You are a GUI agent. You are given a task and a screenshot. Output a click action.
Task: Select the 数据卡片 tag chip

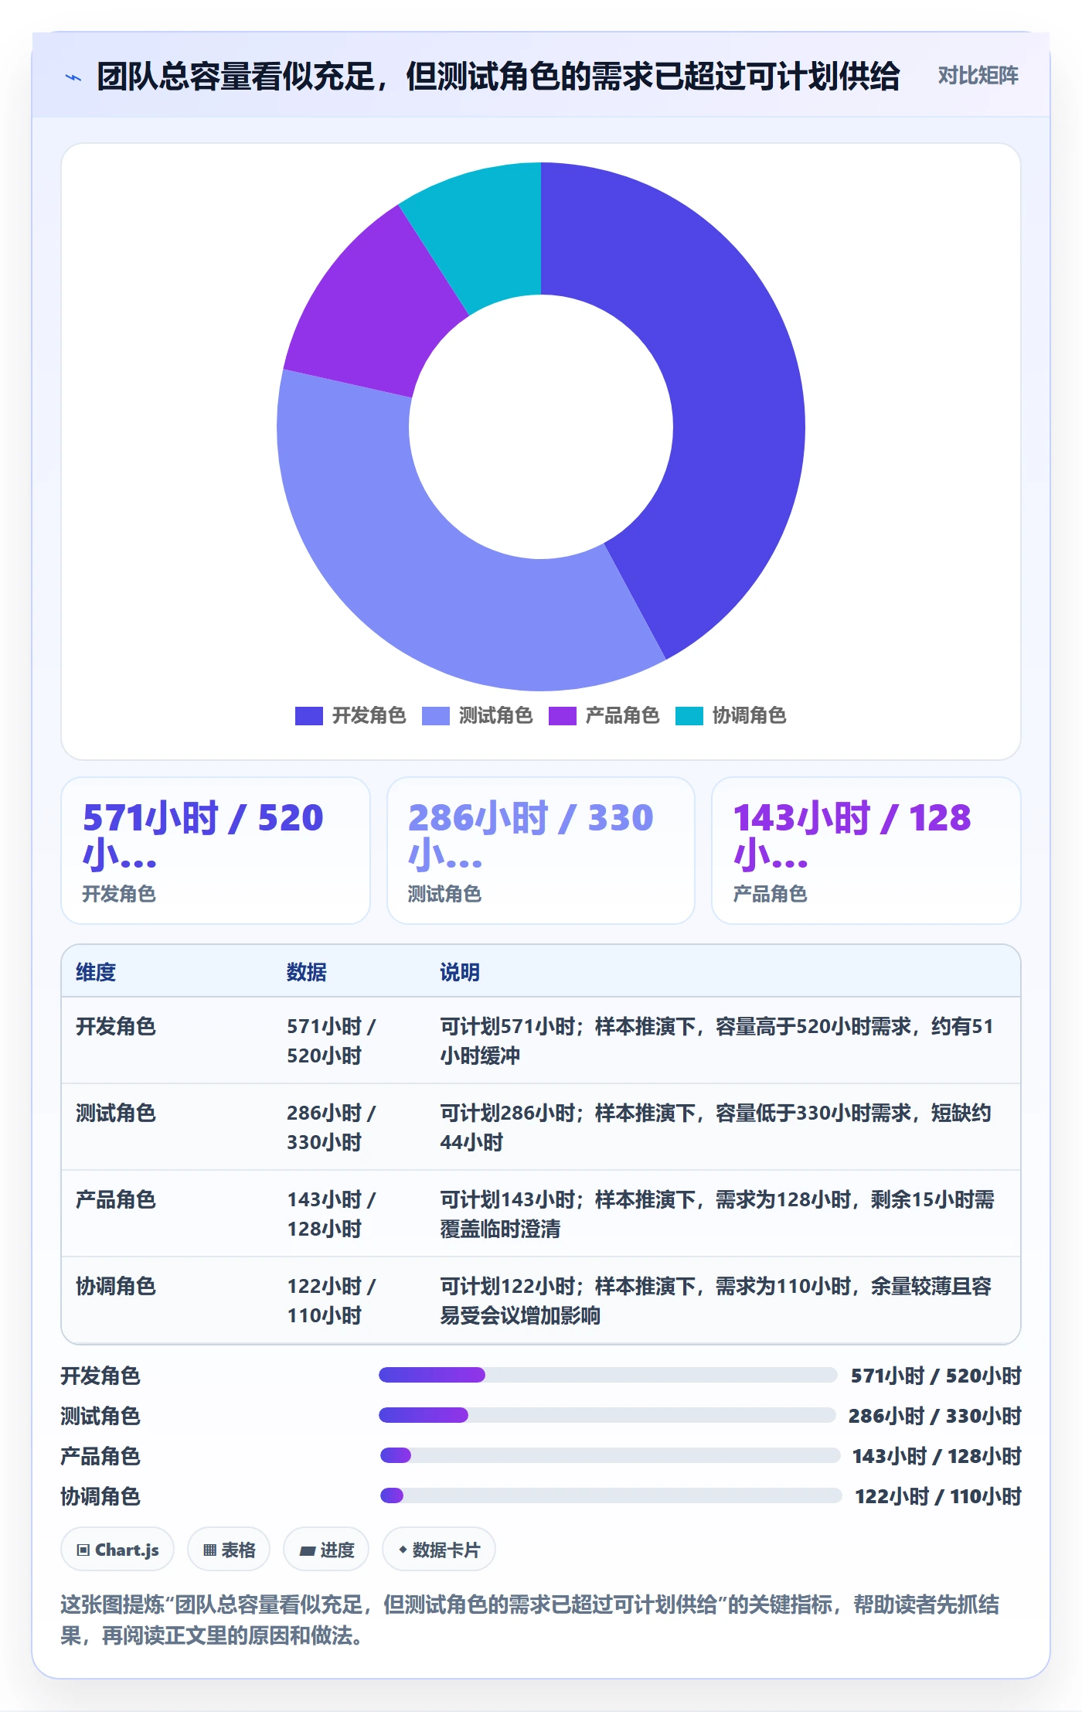tap(439, 1550)
